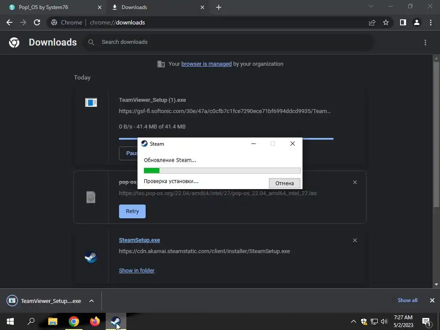Retry the pop-os ISO download

pyautogui.click(x=132, y=211)
